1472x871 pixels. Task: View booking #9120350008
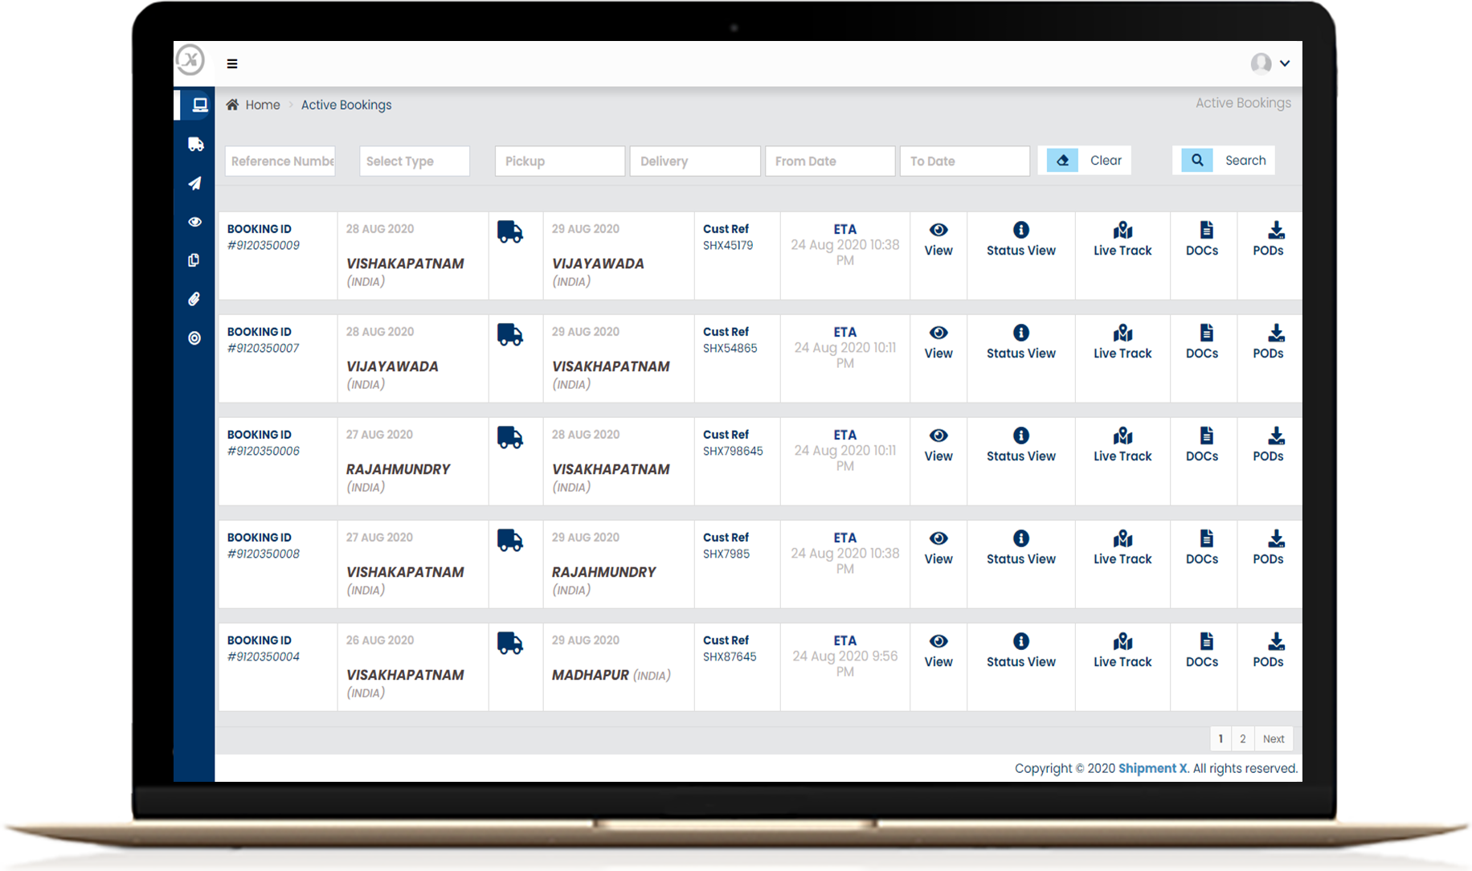[938, 548]
